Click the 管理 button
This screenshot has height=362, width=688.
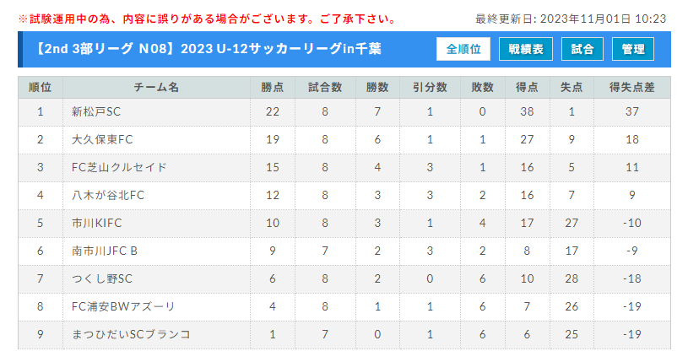point(633,49)
